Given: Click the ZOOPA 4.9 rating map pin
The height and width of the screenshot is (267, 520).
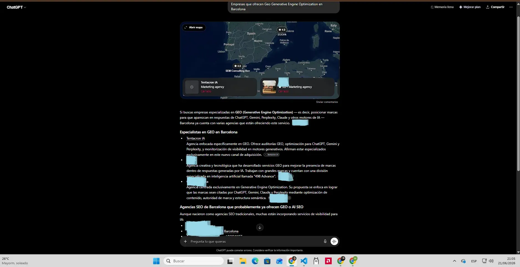Looking at the screenshot, I should [282, 30].
